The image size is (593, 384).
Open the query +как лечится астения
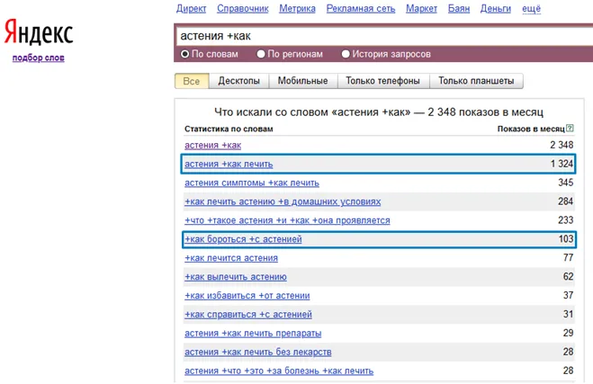pos(231,258)
